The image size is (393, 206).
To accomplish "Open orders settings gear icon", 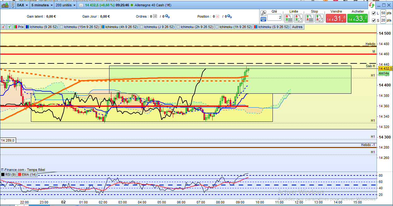I will [x=167, y=16].
